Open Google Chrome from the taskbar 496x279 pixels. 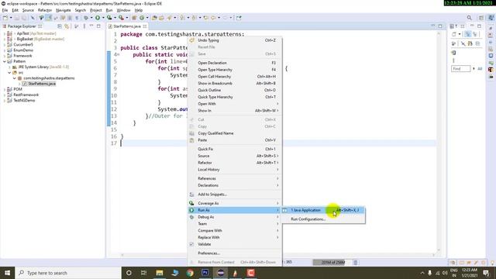(190, 273)
